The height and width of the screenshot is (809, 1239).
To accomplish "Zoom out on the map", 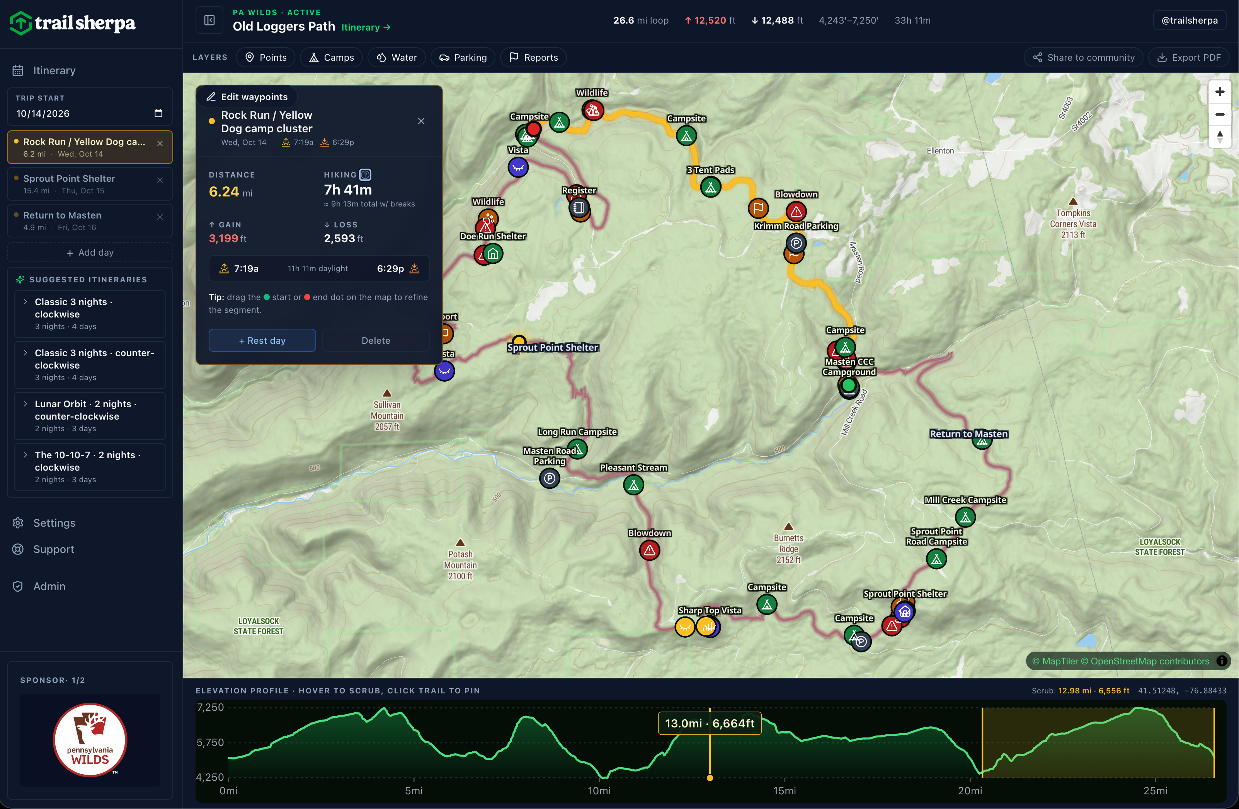I will (x=1220, y=114).
